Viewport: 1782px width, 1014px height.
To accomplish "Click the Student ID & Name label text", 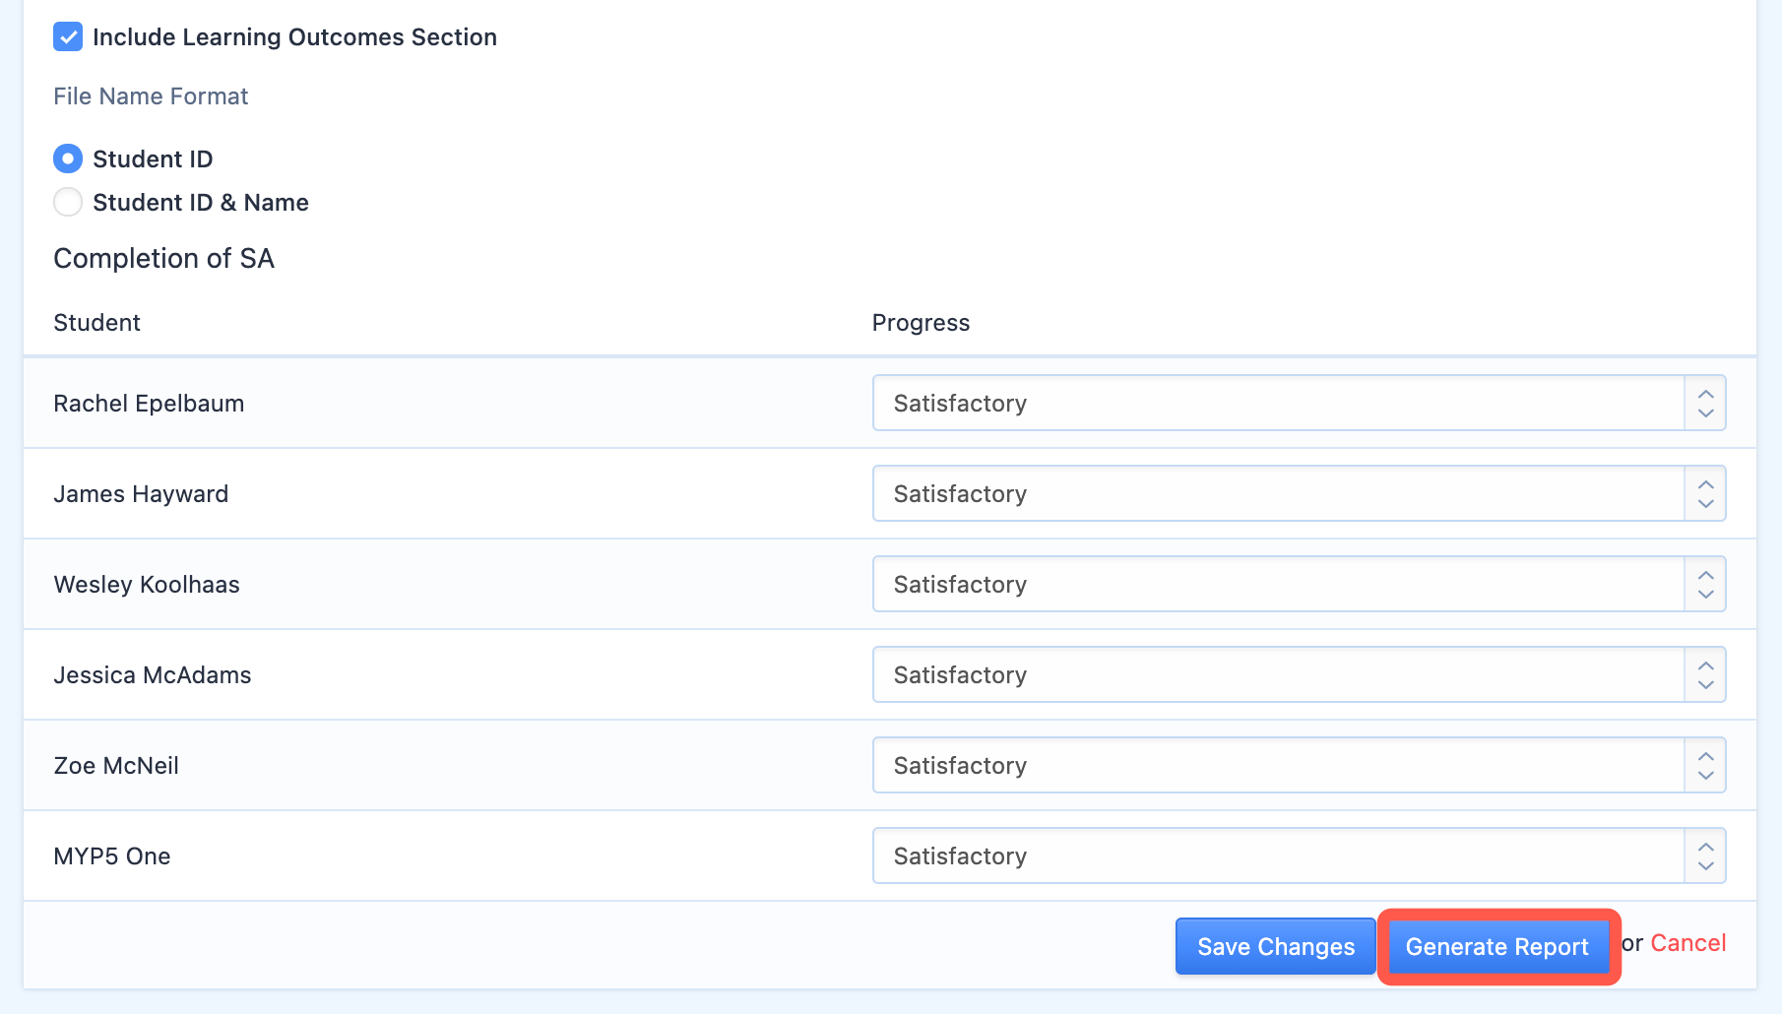I will 201,202.
